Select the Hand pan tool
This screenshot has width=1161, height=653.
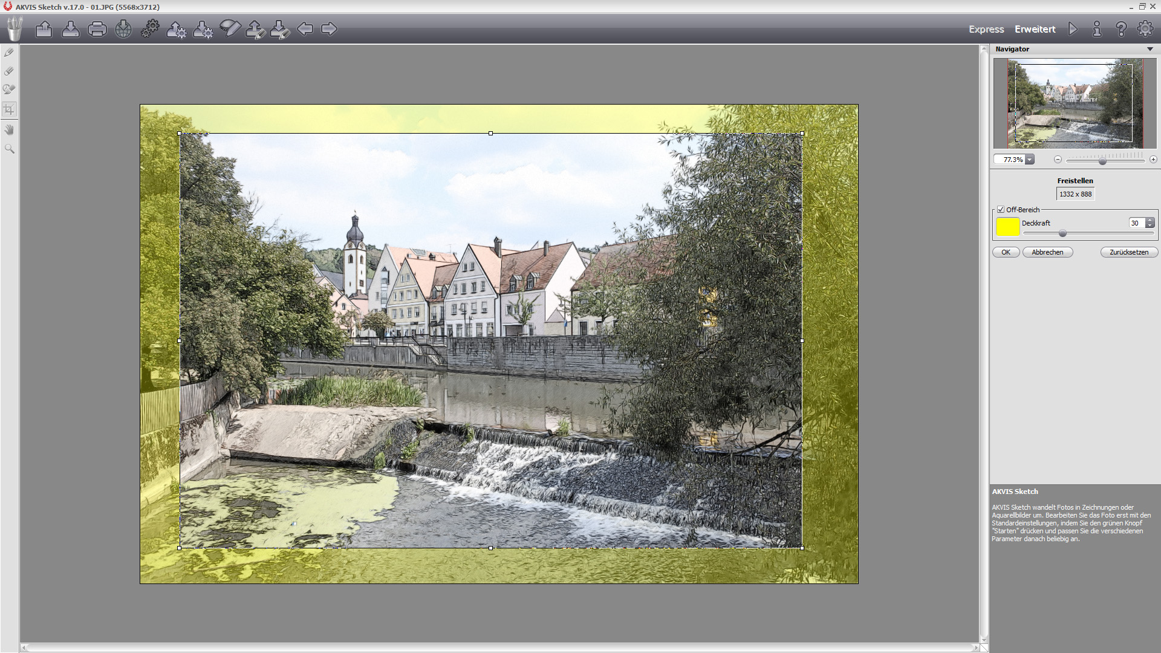[x=9, y=129]
